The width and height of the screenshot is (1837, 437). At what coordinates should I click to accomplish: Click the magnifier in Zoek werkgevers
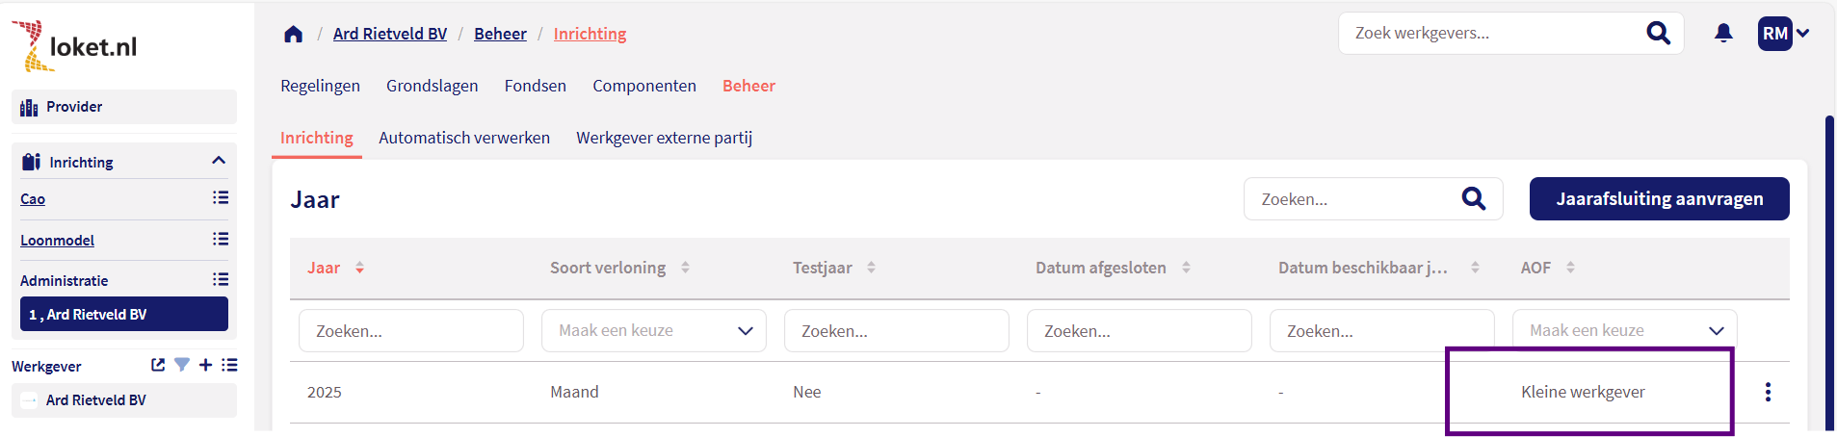coord(1658,34)
